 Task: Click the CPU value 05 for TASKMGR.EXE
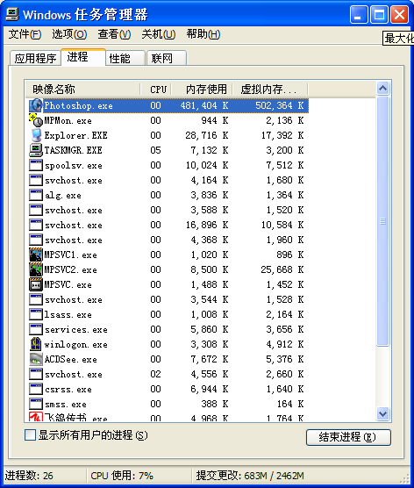click(x=155, y=150)
